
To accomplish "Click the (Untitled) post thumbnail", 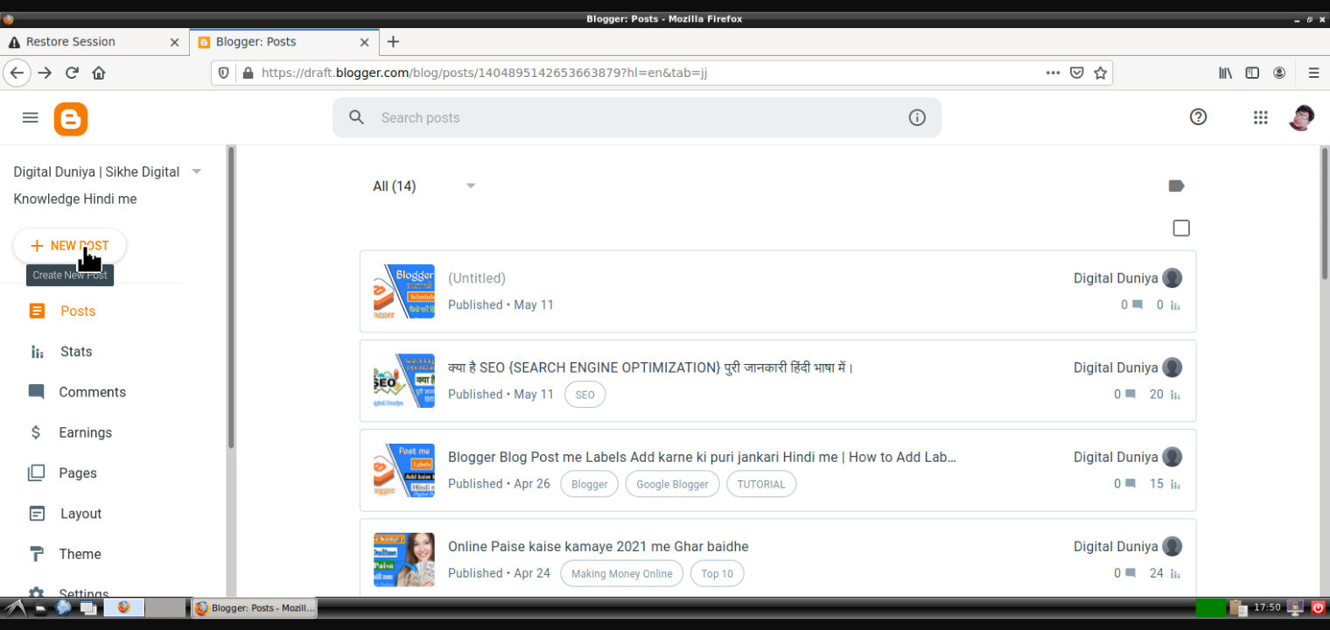I will click(404, 291).
